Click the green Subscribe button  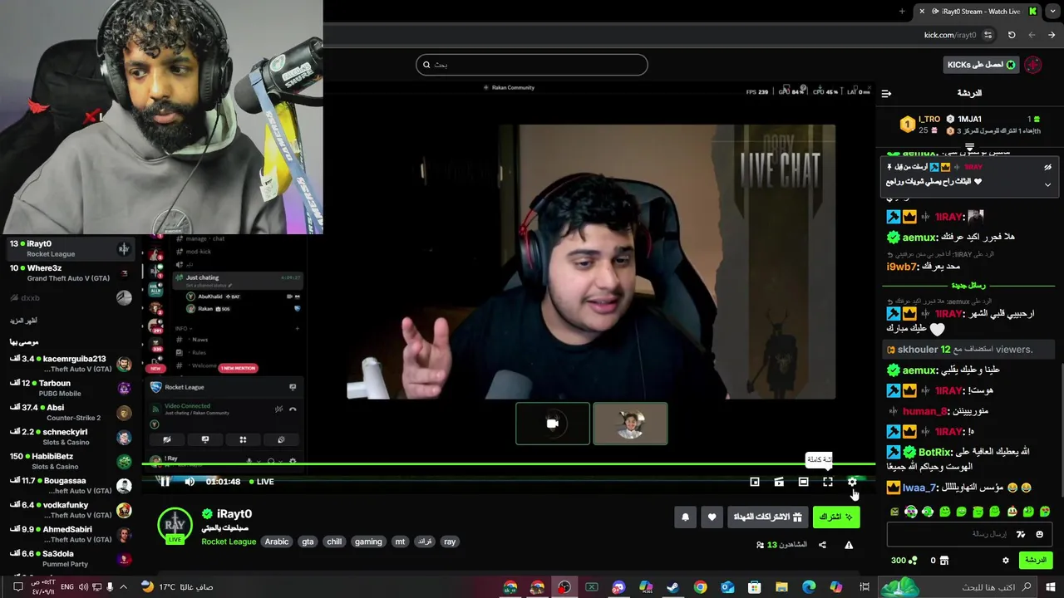click(x=836, y=517)
